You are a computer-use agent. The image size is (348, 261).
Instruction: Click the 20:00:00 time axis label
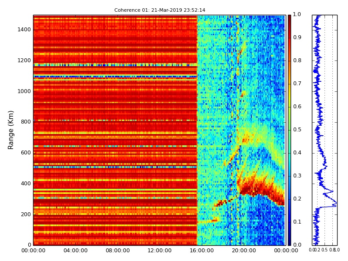click(244, 251)
